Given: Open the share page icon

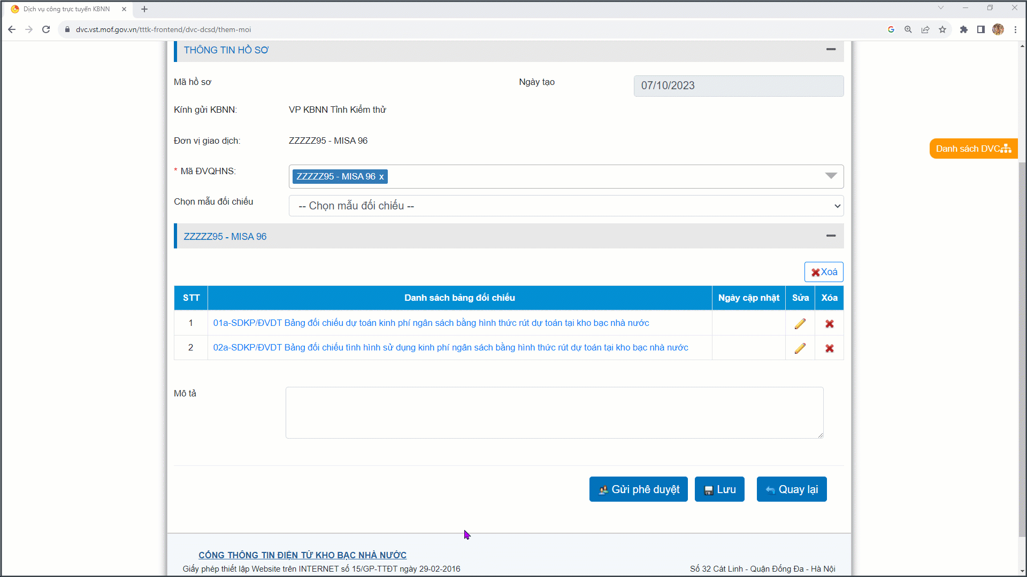Looking at the screenshot, I should (x=925, y=29).
